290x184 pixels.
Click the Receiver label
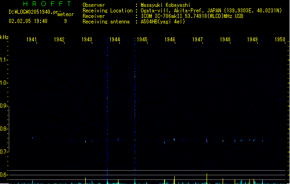(x=94, y=16)
